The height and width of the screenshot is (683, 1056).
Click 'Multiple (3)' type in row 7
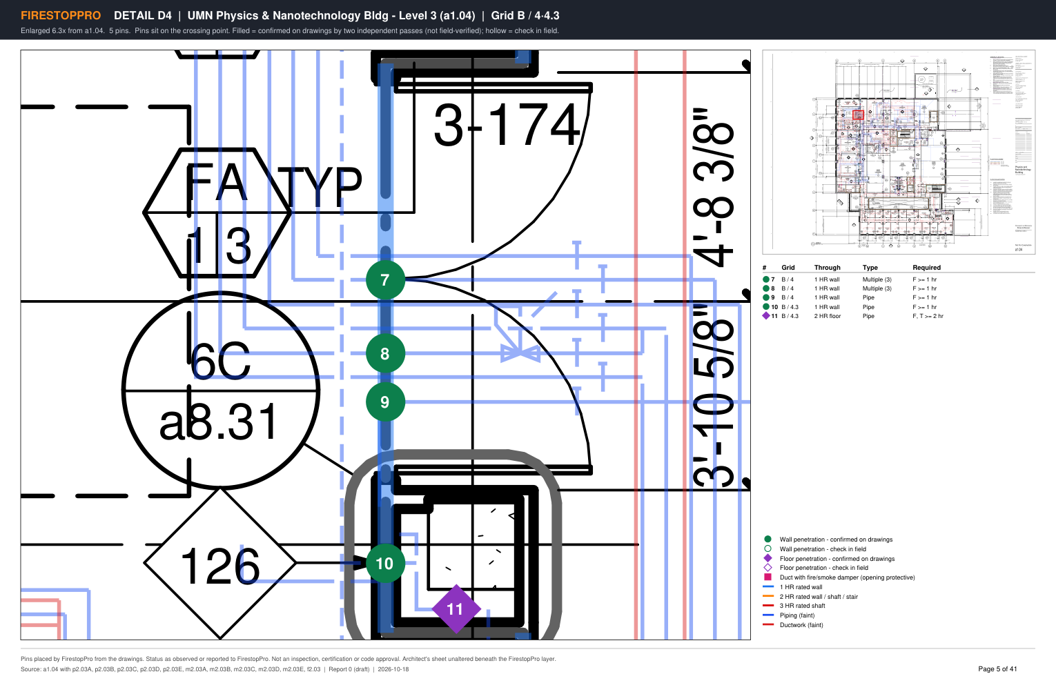click(x=877, y=279)
